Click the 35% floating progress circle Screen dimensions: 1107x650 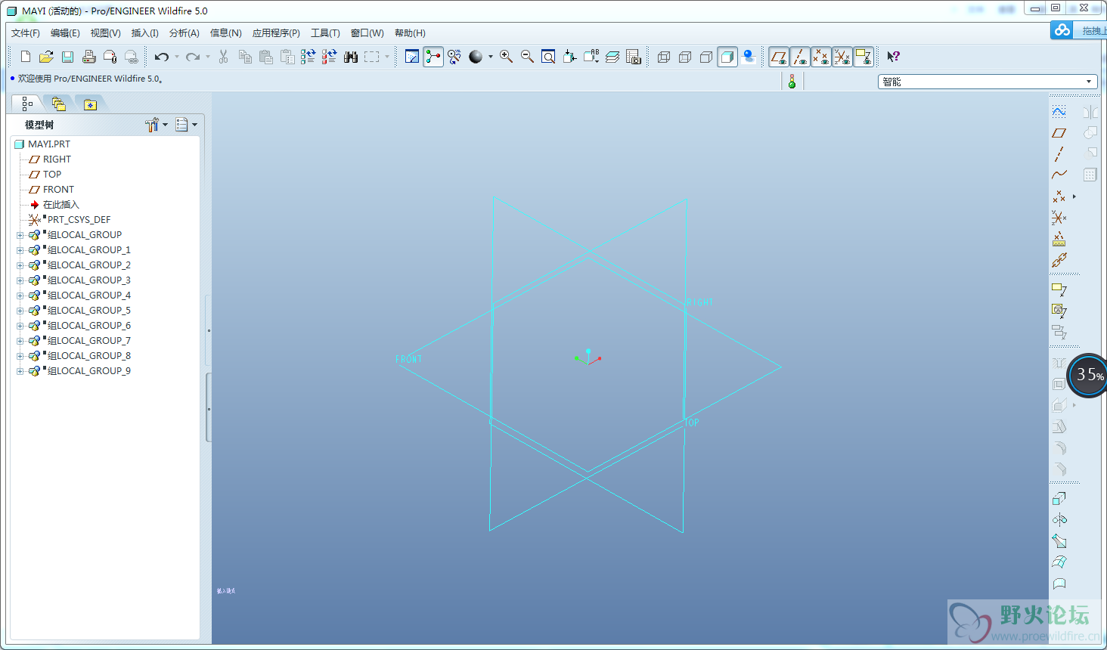click(1088, 376)
